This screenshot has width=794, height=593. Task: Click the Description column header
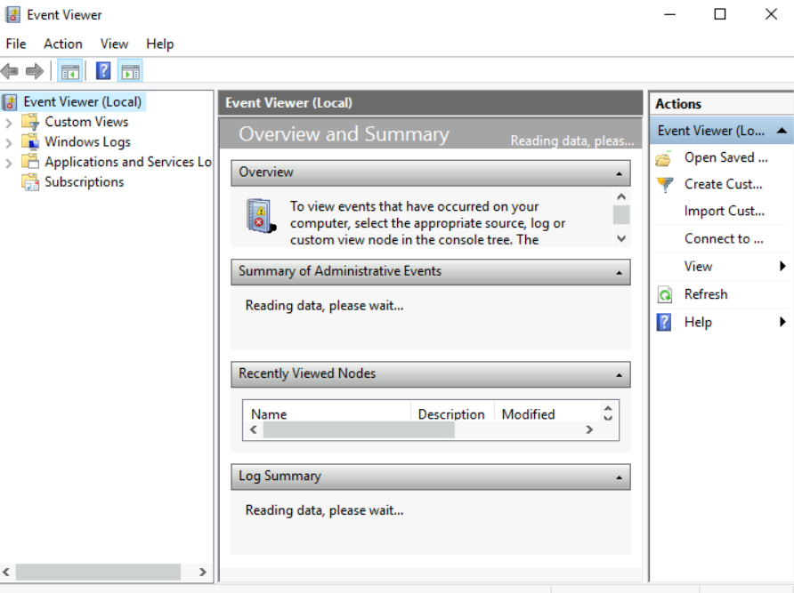click(451, 413)
